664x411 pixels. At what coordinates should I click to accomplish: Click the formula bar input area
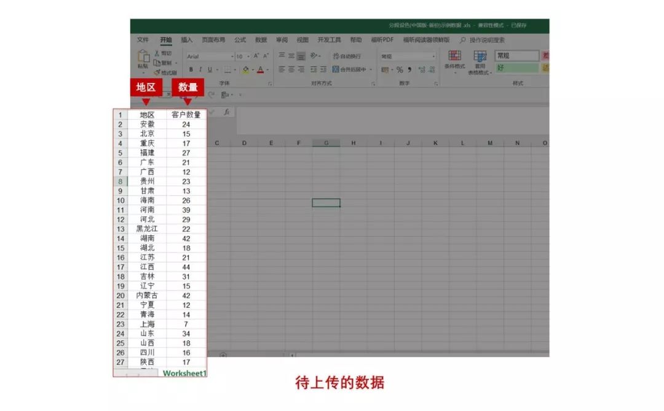(x=392, y=120)
